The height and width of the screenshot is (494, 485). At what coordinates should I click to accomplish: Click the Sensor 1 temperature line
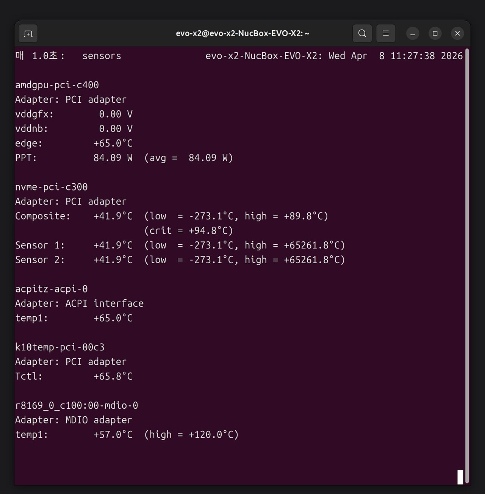pos(180,245)
